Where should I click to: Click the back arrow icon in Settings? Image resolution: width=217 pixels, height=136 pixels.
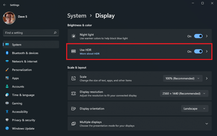(x=5, y=5)
